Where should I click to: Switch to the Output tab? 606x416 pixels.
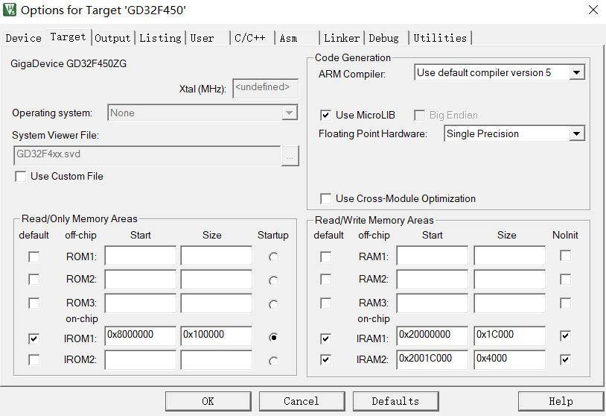tap(112, 38)
